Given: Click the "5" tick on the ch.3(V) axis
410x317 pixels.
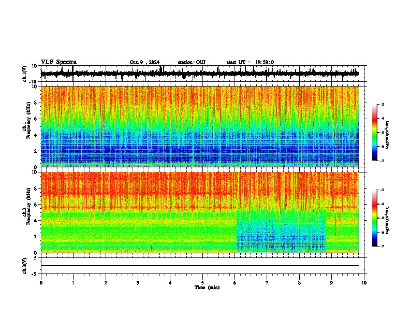Looking at the screenshot, I should pyautogui.click(x=36, y=258).
